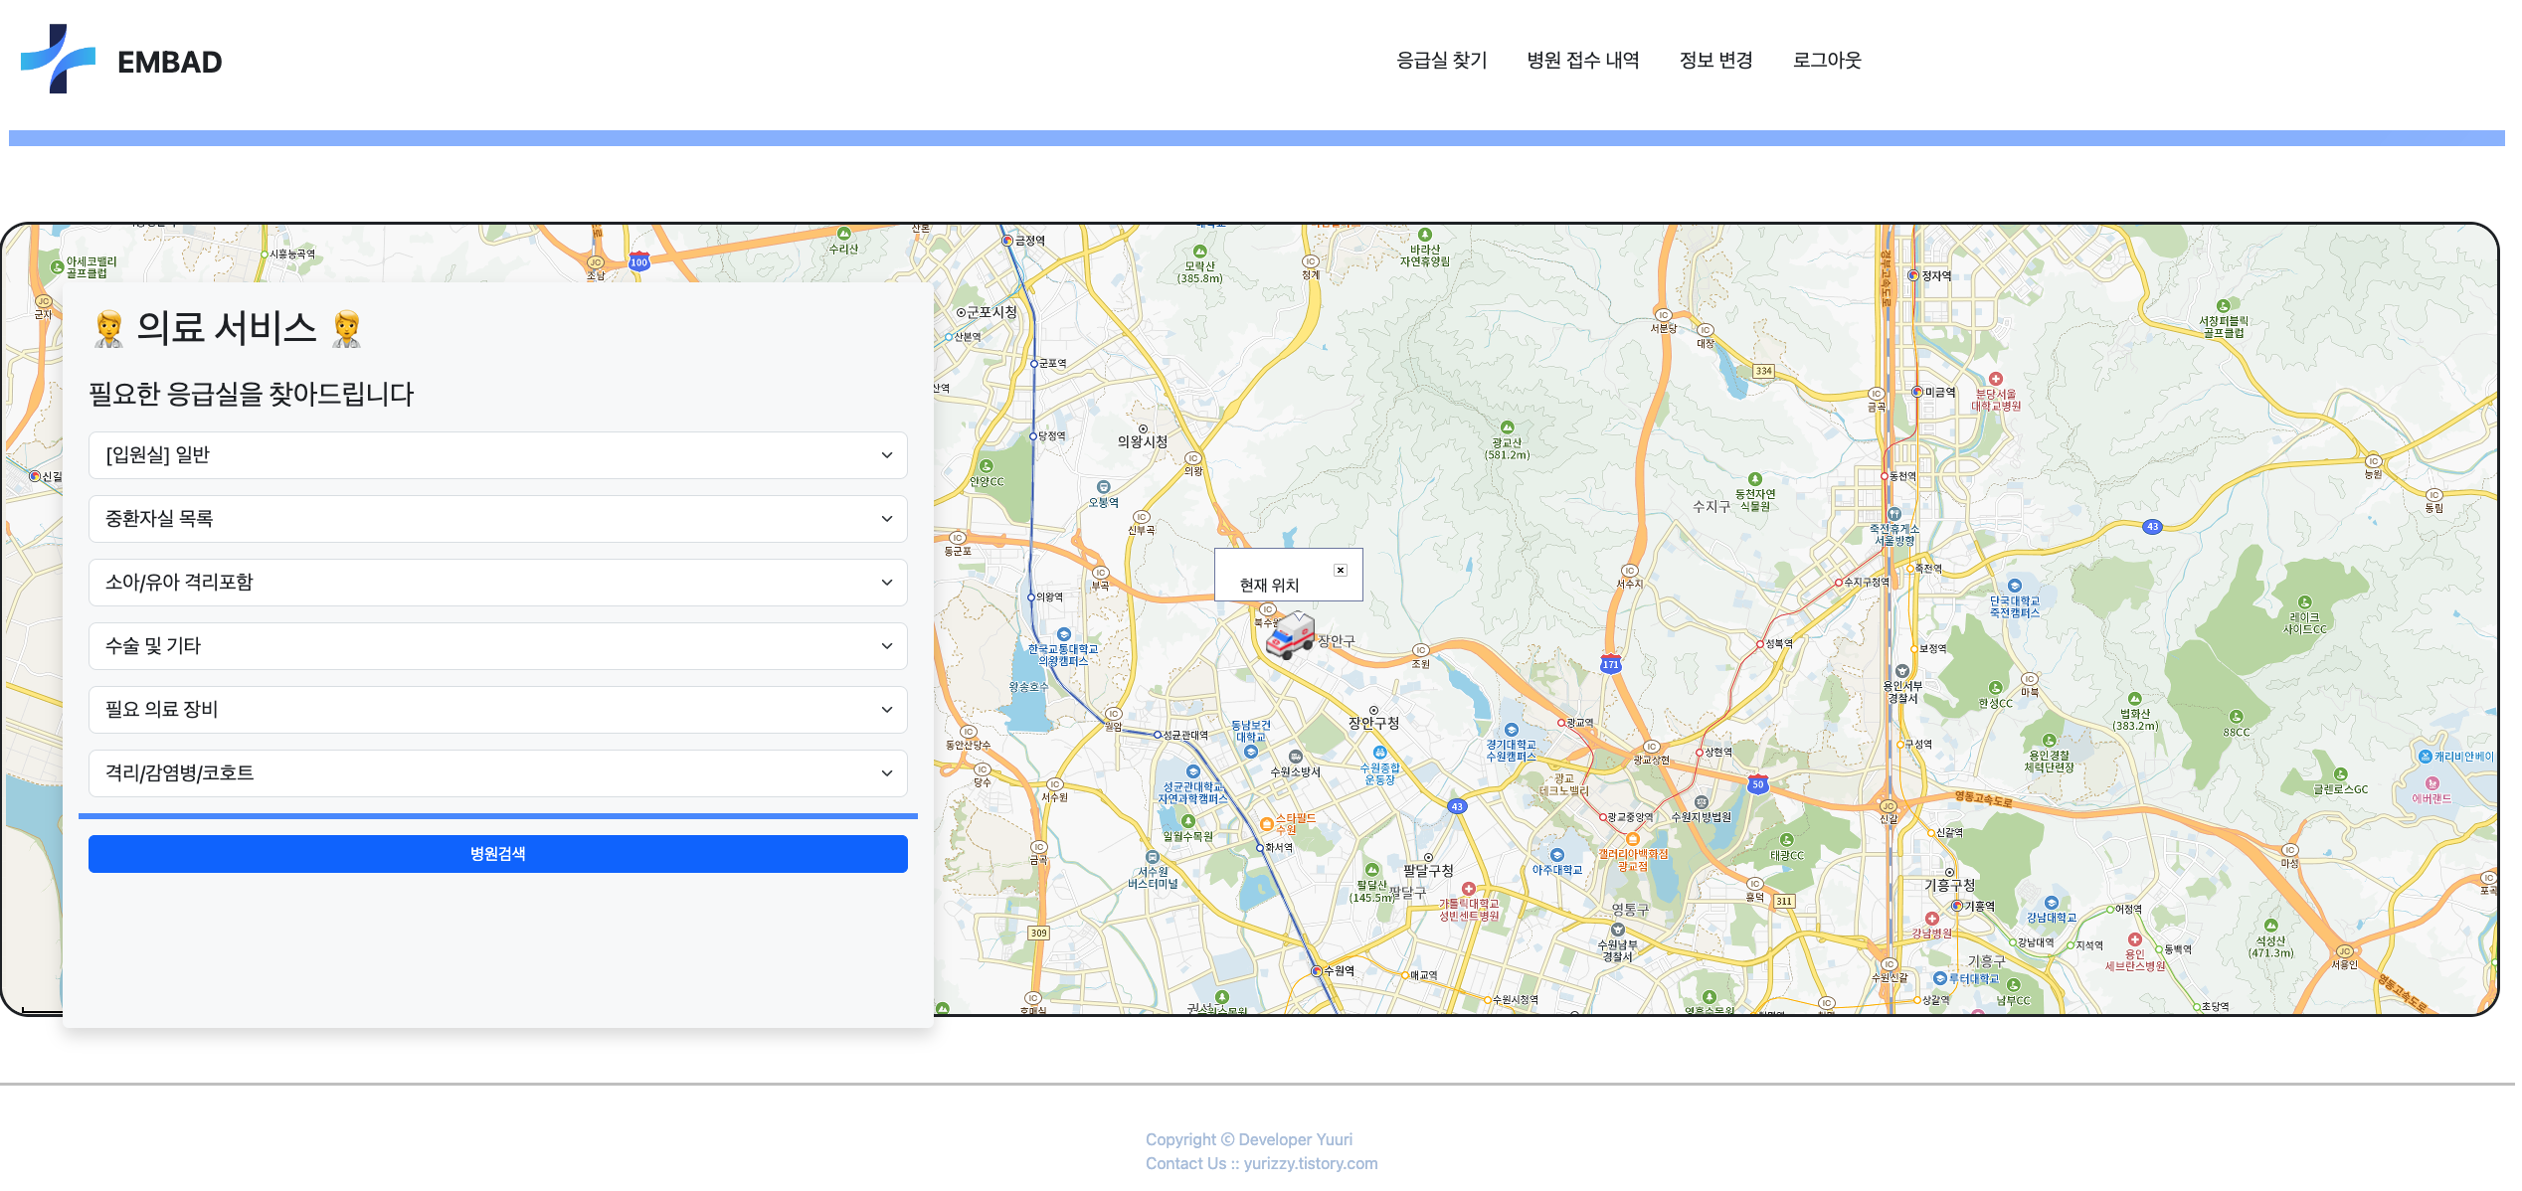The image size is (2522, 1191).
Task: Click the 정자역 station marker on the map
Action: tap(1913, 275)
